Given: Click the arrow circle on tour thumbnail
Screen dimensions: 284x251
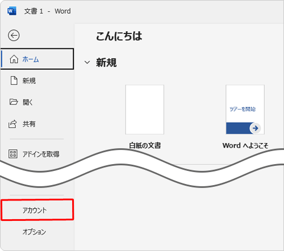Looking at the screenshot, I should click(x=255, y=128).
